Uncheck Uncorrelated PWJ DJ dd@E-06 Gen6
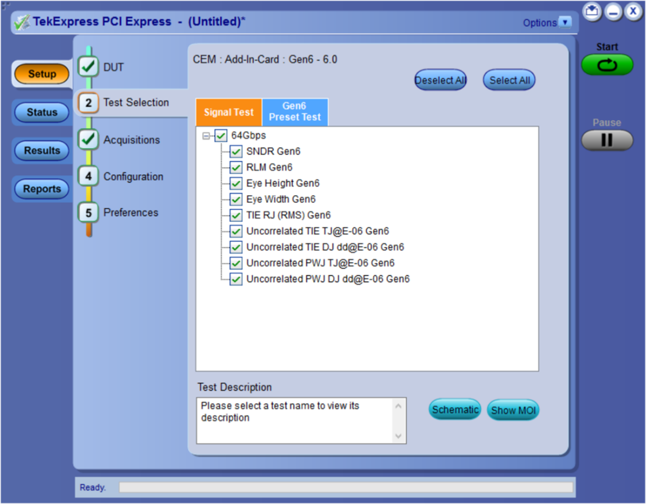 coord(236,279)
